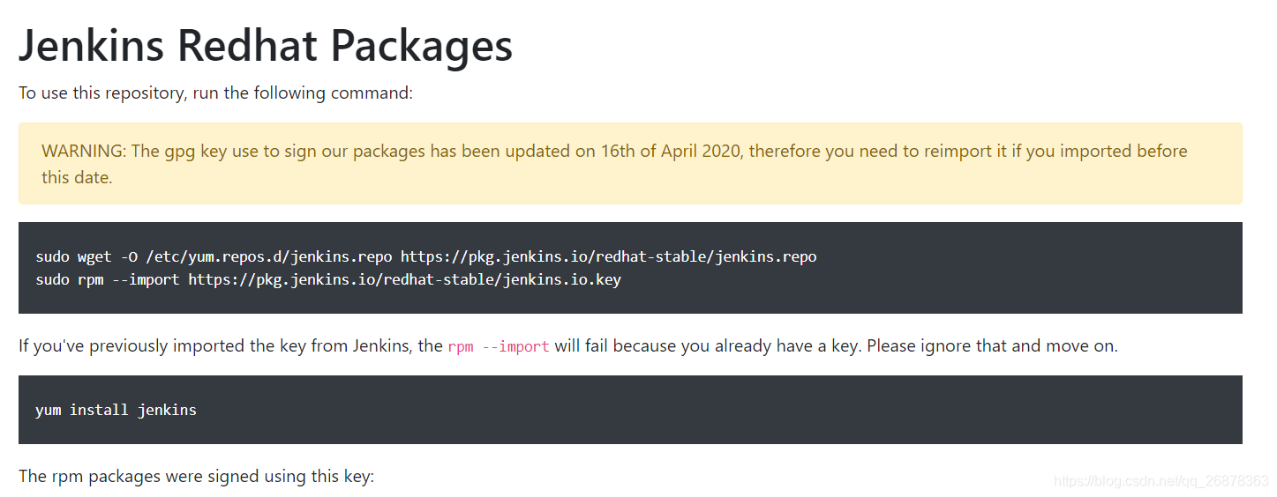Click 'Please ignore that and move on' sentence

993,345
